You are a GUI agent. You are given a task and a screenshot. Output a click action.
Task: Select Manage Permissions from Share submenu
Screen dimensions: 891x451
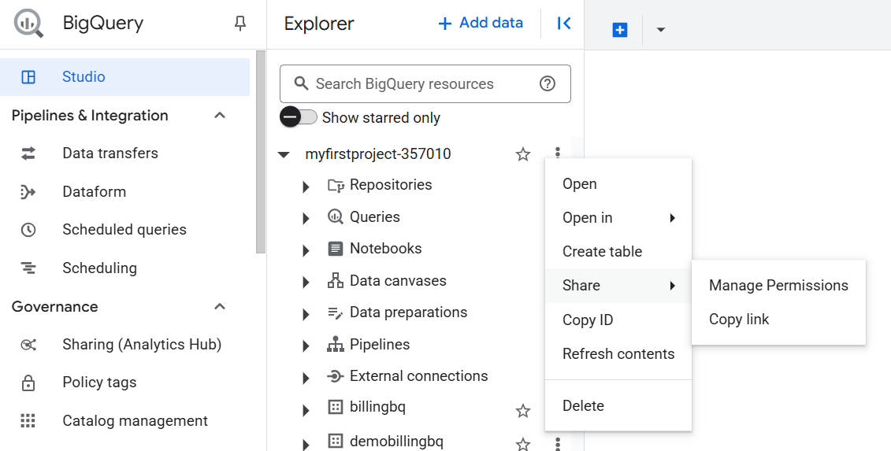[x=778, y=286]
